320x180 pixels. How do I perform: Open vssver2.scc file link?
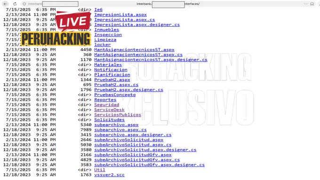[x=109, y=175]
